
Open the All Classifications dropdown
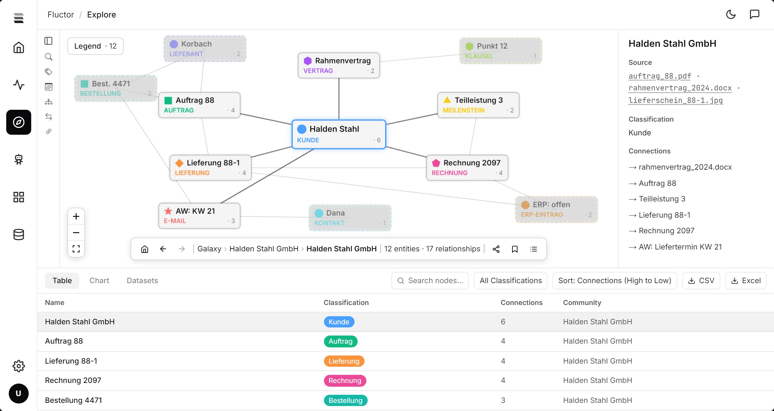coord(511,281)
